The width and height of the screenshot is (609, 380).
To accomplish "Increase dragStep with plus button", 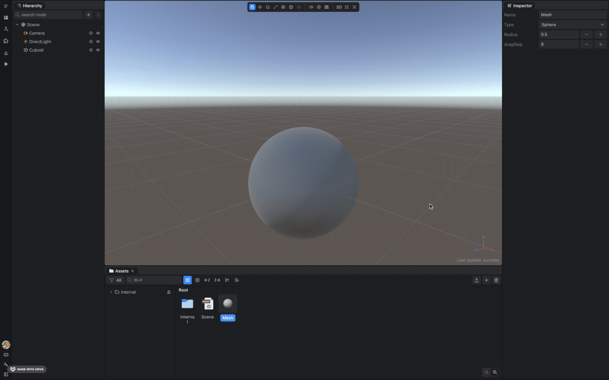I will pos(601,44).
